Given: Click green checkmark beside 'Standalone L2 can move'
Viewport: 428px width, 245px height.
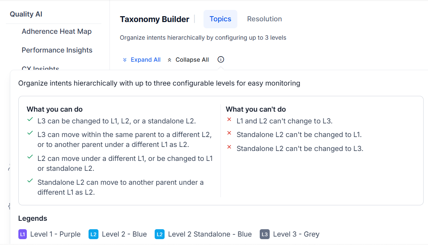Looking at the screenshot, I should 30,181.
